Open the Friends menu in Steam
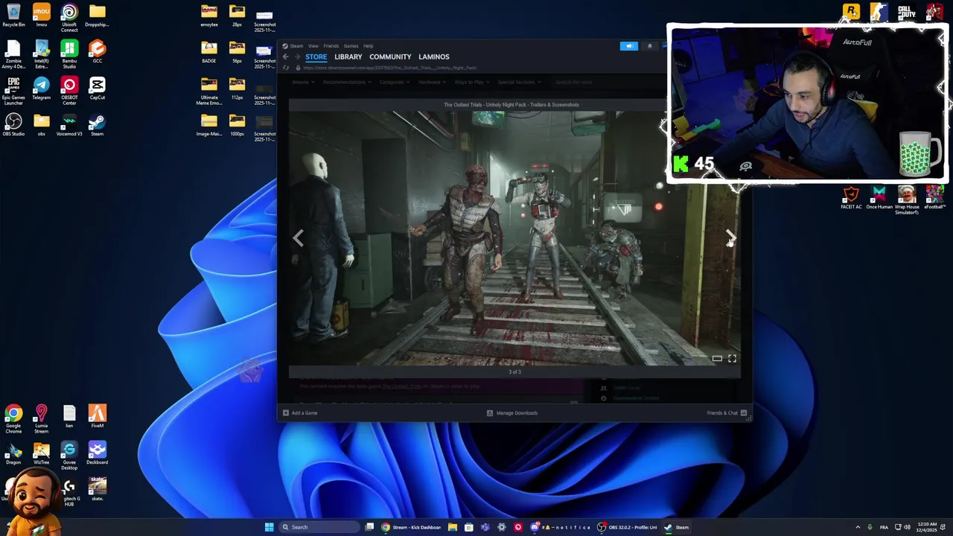 point(331,46)
